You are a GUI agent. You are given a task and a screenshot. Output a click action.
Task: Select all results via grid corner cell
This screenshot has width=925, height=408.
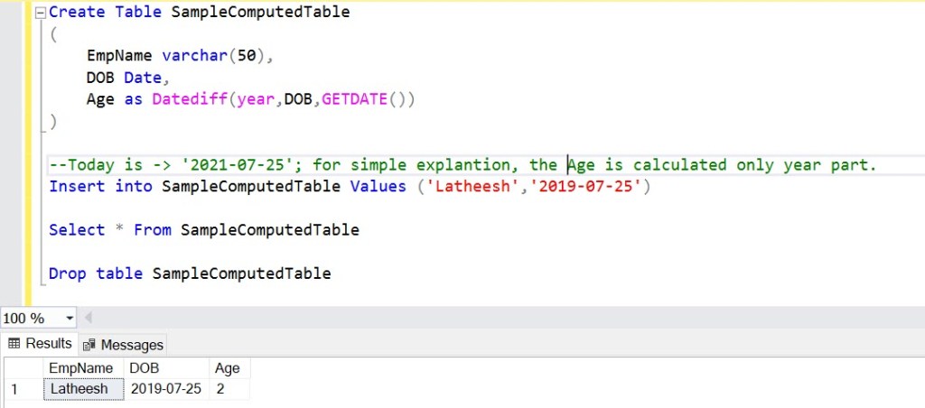coord(22,368)
